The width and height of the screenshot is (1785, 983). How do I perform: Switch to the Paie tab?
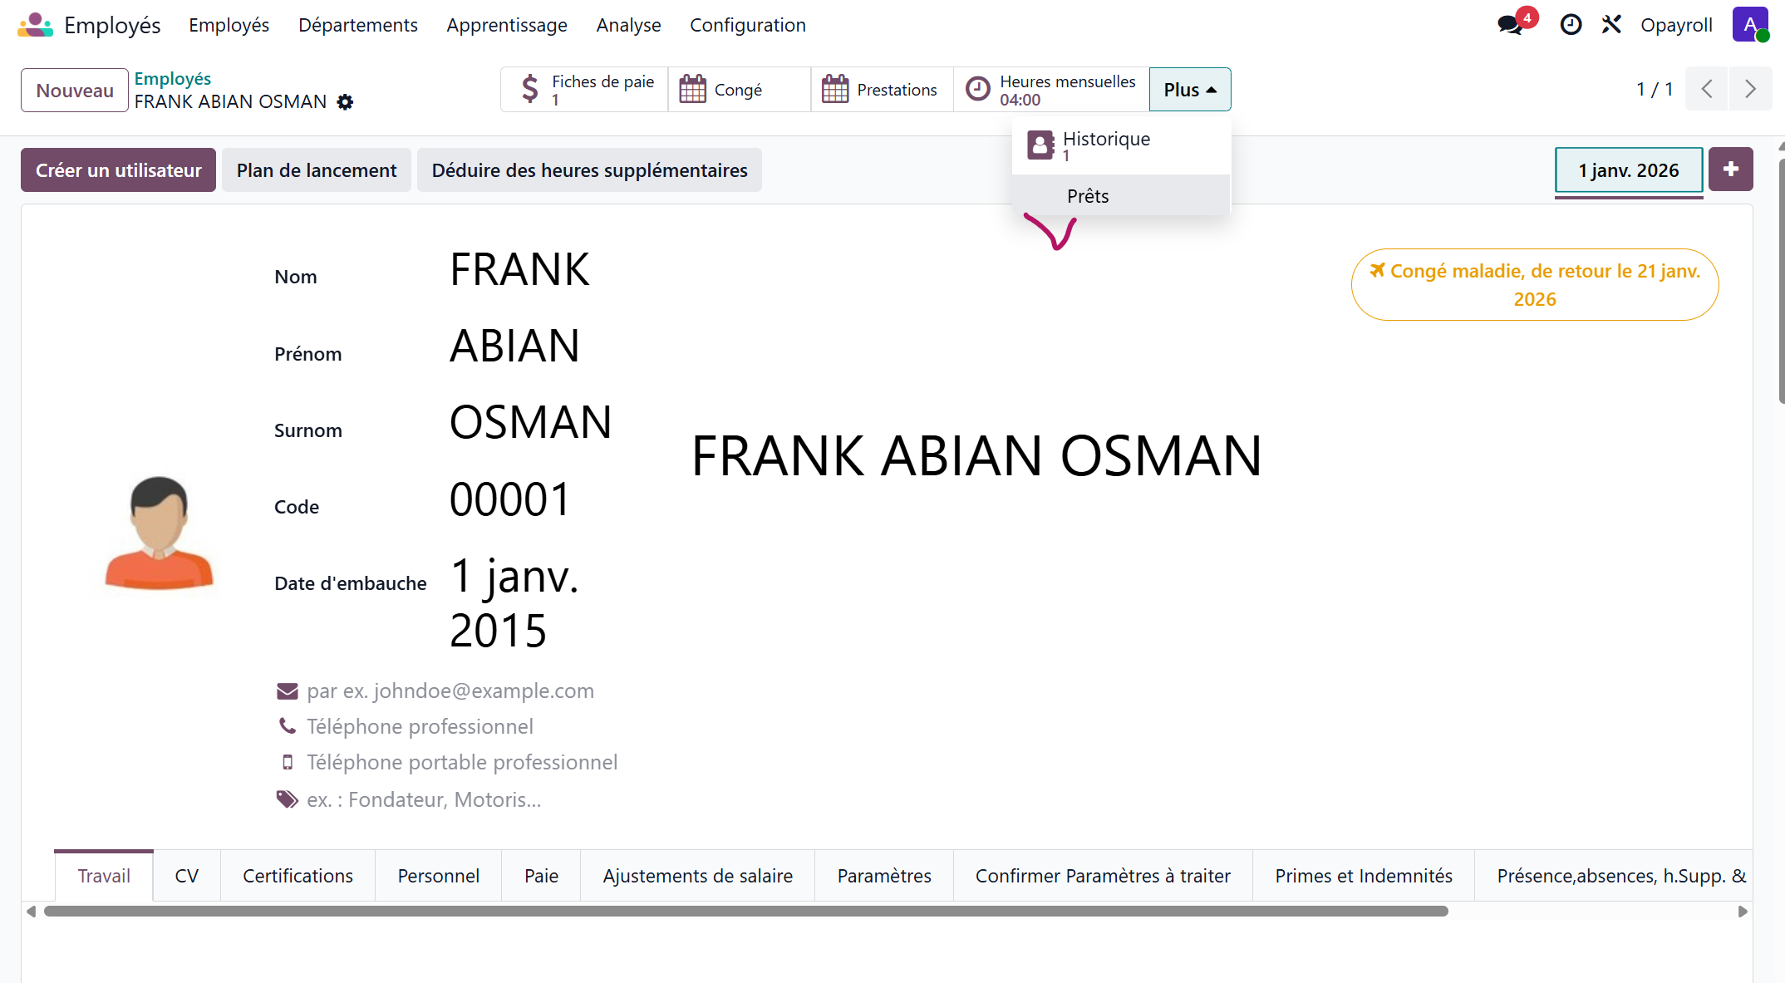pyautogui.click(x=541, y=876)
